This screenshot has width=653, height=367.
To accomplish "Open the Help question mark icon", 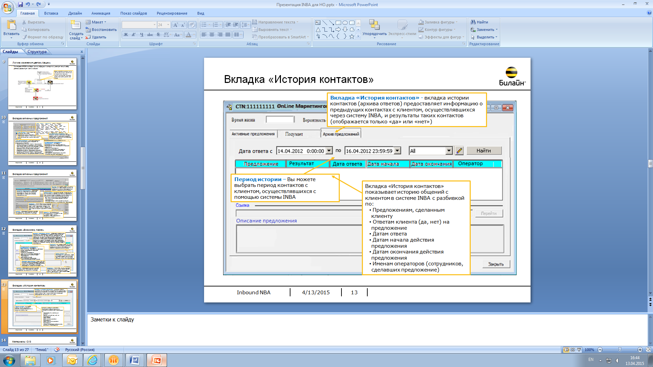I will point(649,13).
